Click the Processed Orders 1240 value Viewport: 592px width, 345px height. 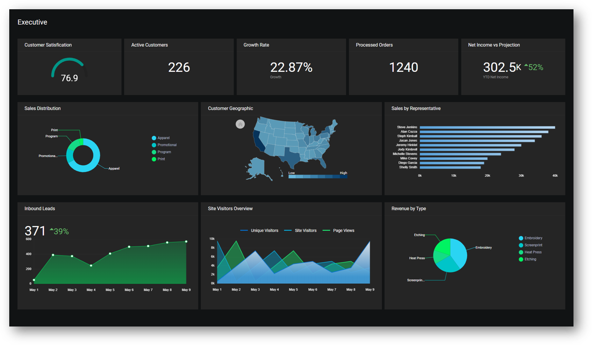tap(403, 67)
